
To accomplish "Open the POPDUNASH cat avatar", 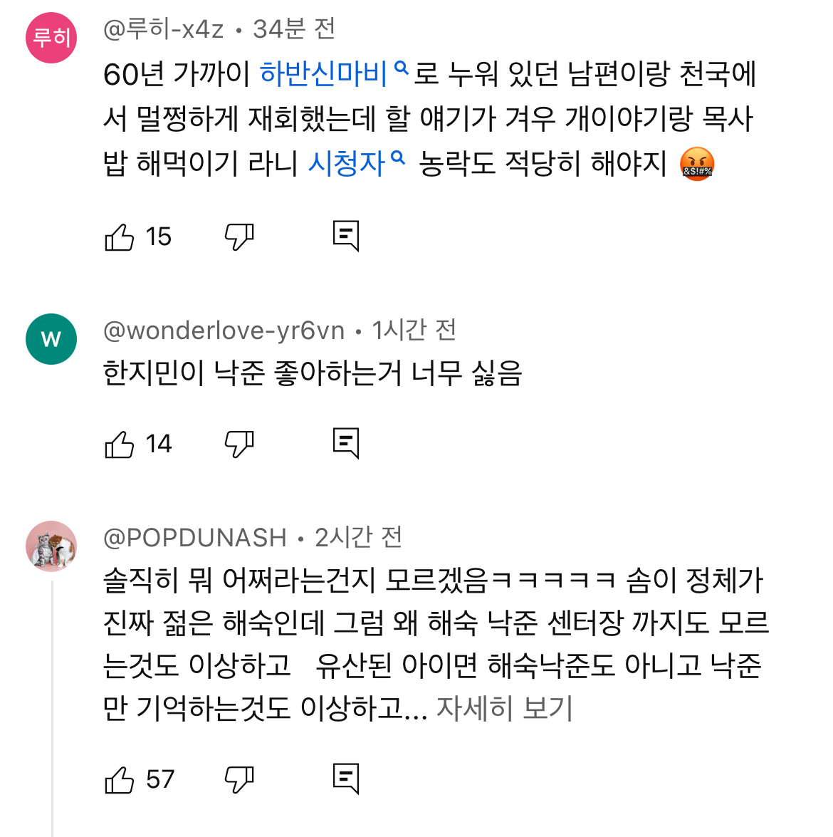I will [51, 546].
